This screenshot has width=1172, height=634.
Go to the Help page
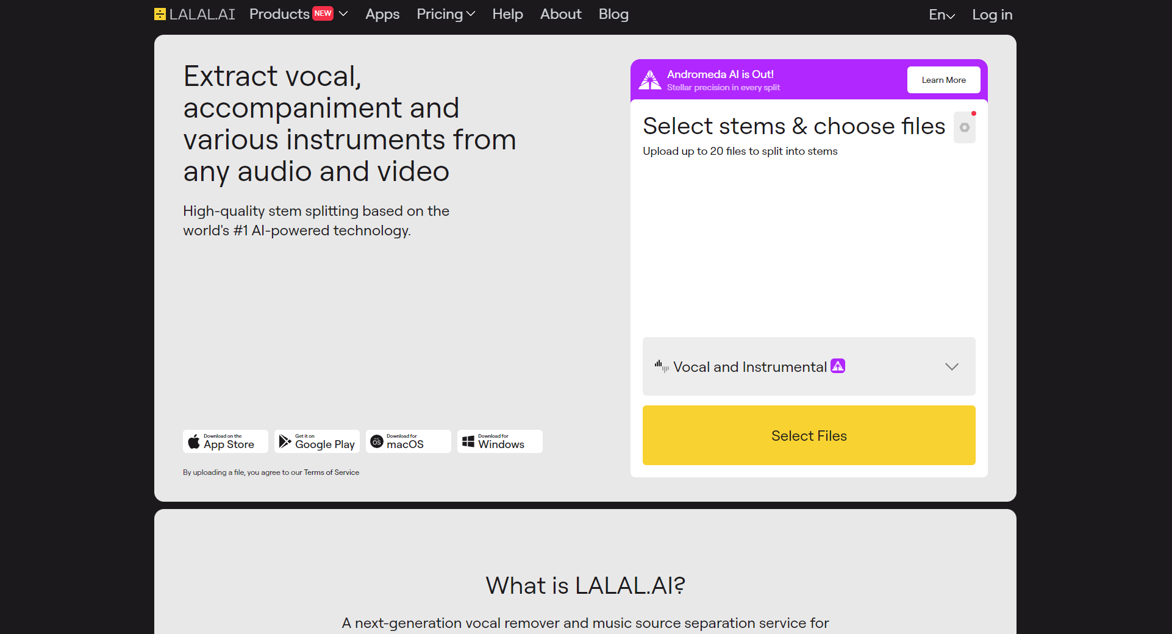tap(507, 14)
